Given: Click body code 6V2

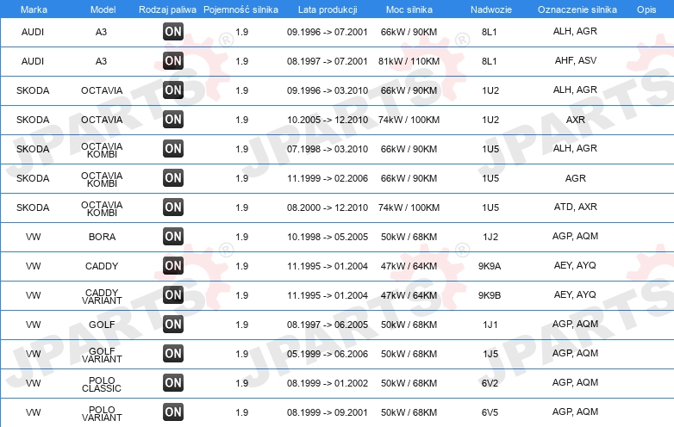Looking at the screenshot, I should [x=490, y=383].
